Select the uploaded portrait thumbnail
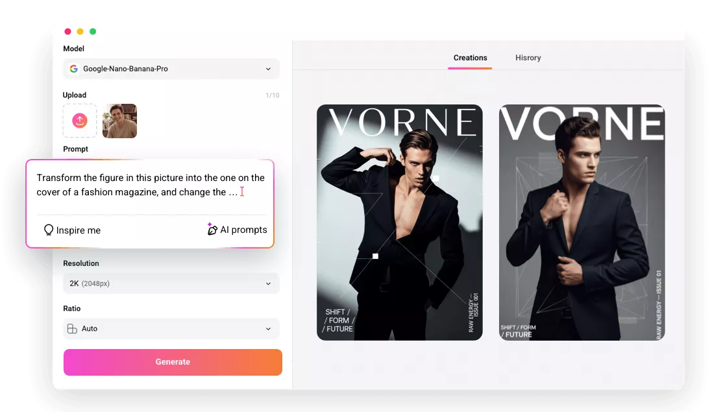This screenshot has height=412, width=710. point(119,121)
